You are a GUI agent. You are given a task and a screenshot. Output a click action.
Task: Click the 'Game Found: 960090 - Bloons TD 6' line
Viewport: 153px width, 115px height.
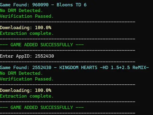tap(43, 5)
